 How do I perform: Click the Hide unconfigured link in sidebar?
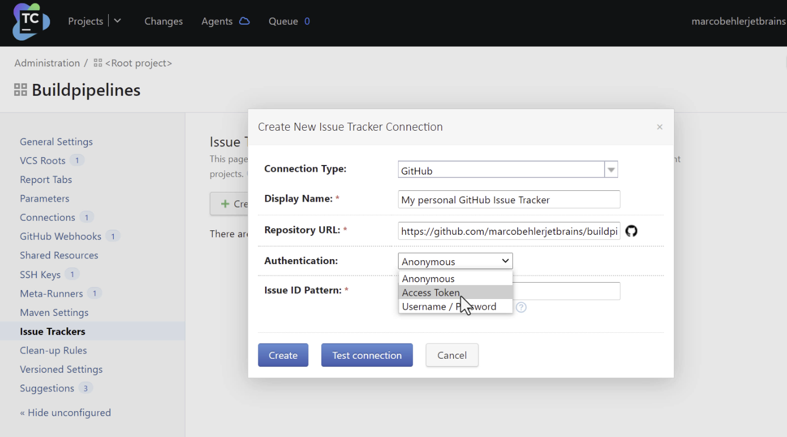65,412
